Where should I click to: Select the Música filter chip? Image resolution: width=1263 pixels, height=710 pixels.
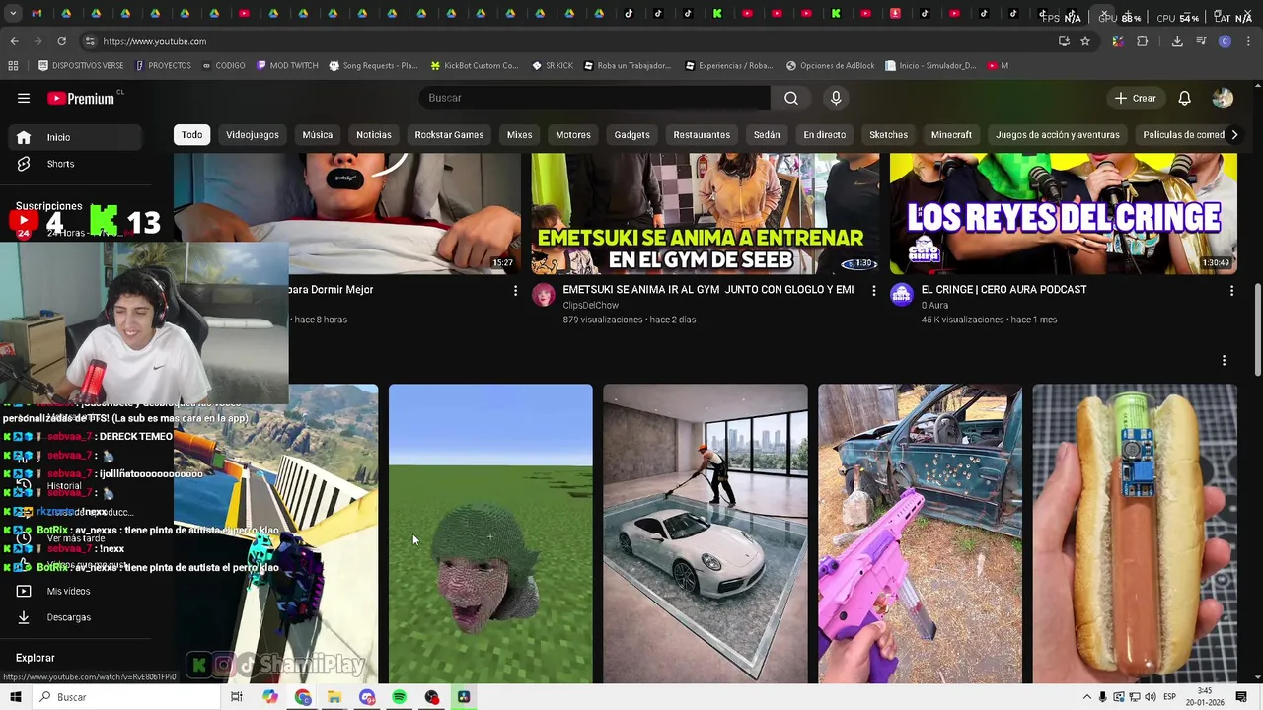point(317,135)
